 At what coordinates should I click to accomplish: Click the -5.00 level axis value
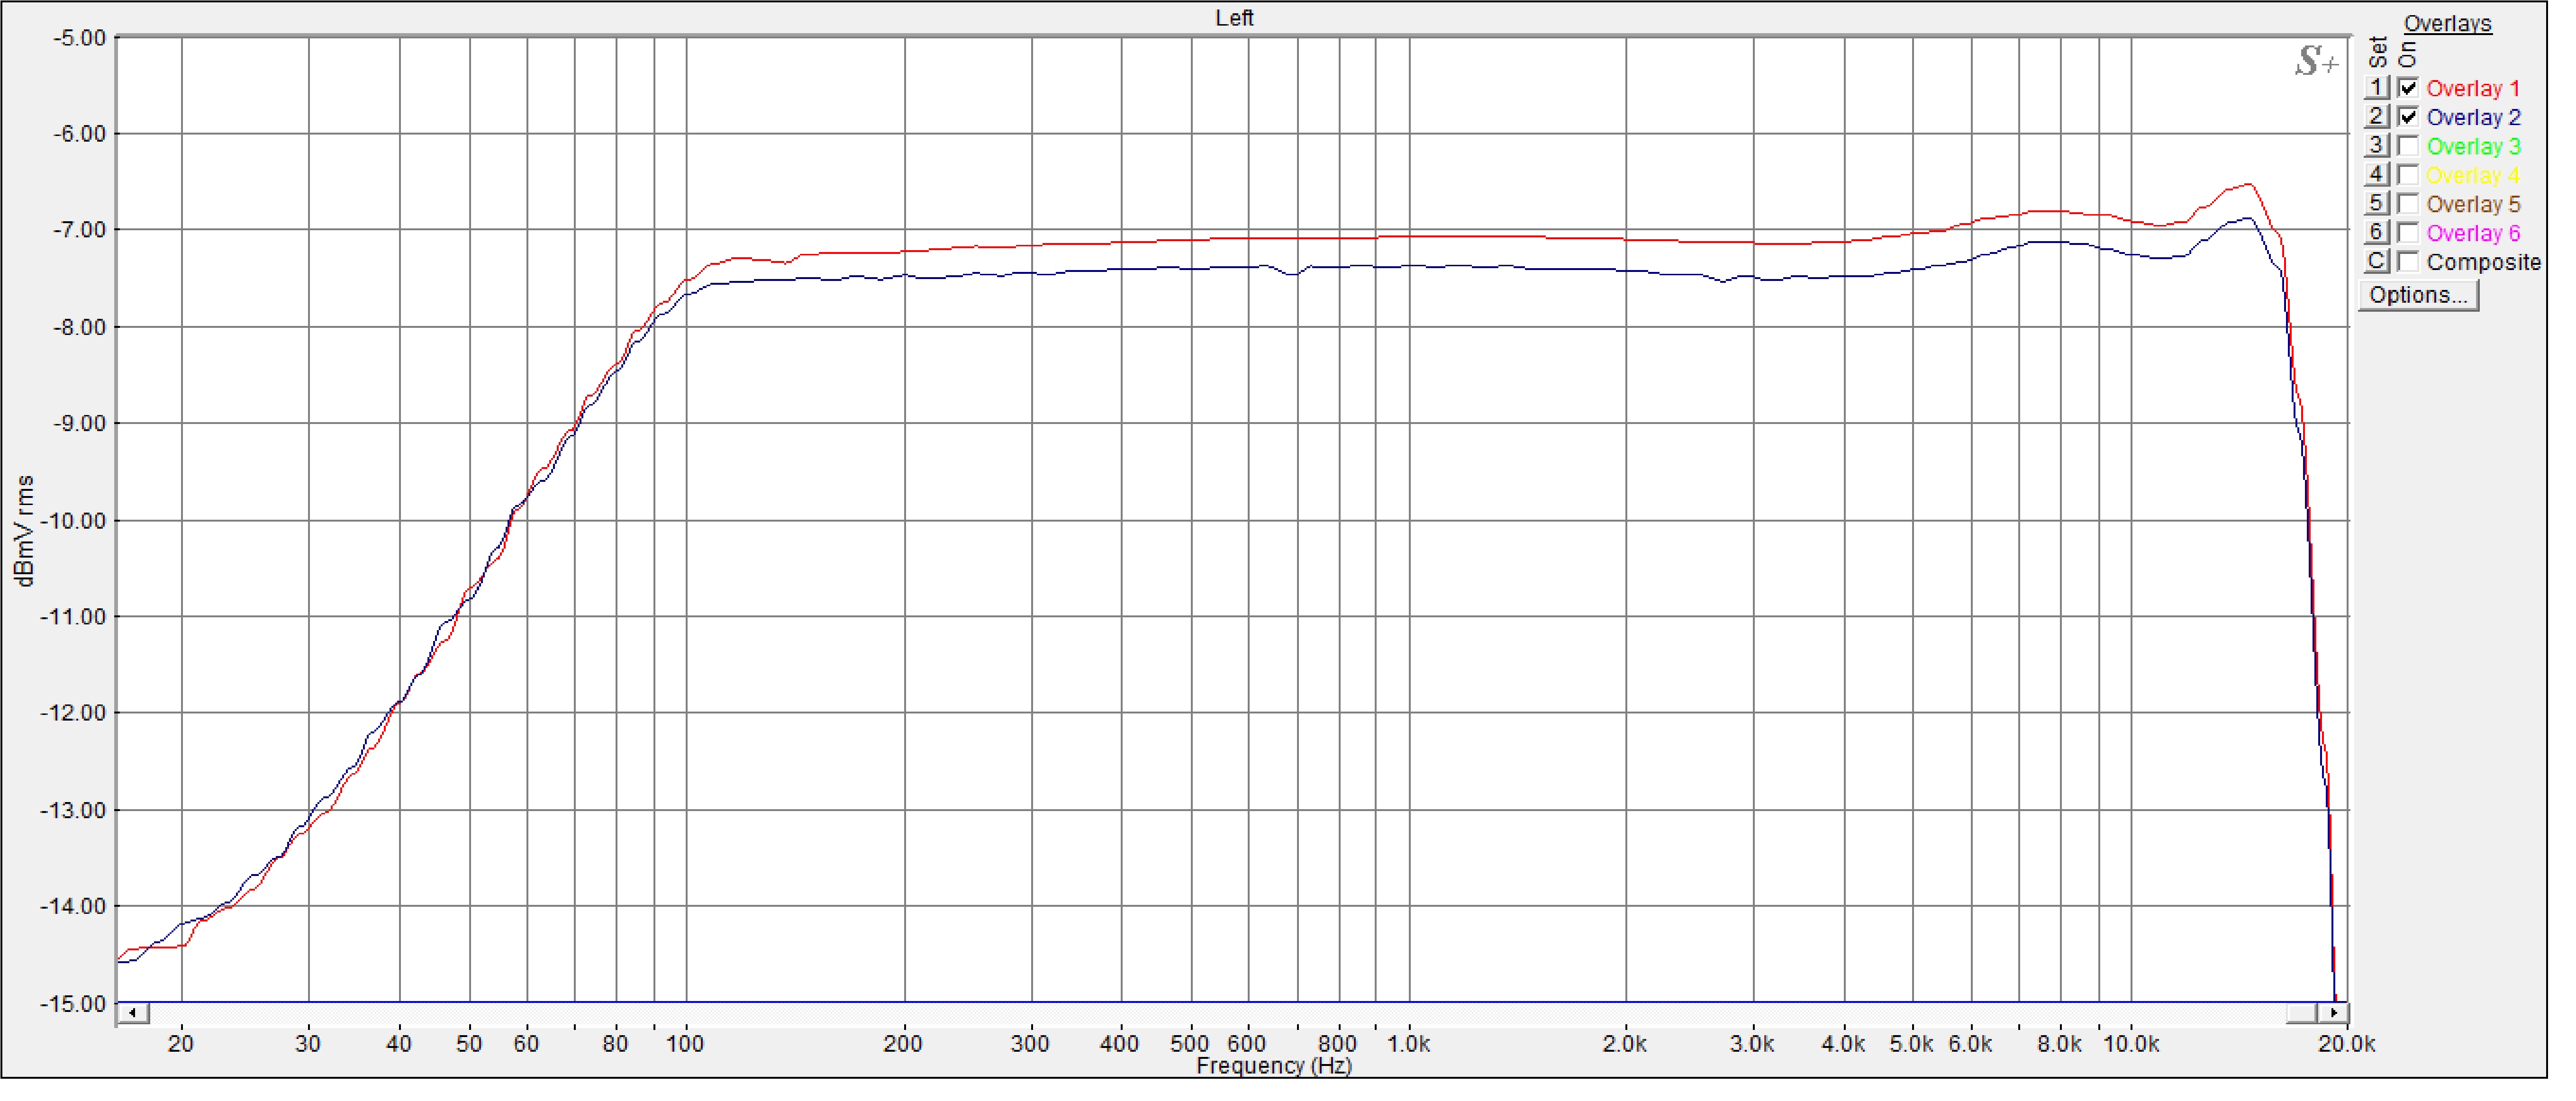[79, 38]
